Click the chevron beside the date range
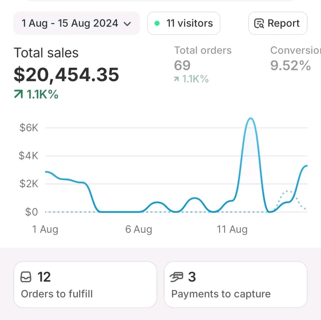The height and width of the screenshot is (320, 321). 128,24
